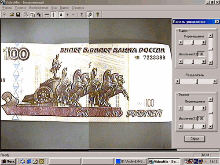The width and height of the screenshot is (220, 165).
Task: Click Эталон Усиление percent input field
Action: click(x=201, y=118)
